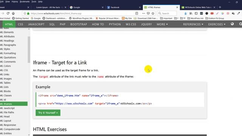This screenshot has height=136, width=242.
Task: Expand the EXERCISES dropdown
Action: 217,24
